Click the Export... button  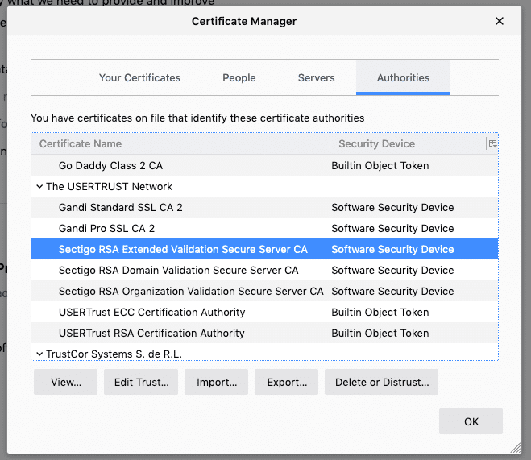(x=286, y=383)
